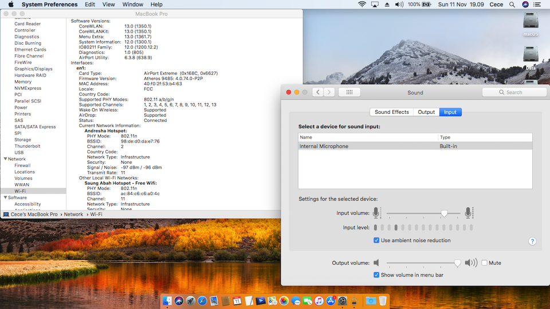Image resolution: width=550 pixels, height=309 pixels.
Task: Launch Siri from the Dock
Action: click(179, 300)
